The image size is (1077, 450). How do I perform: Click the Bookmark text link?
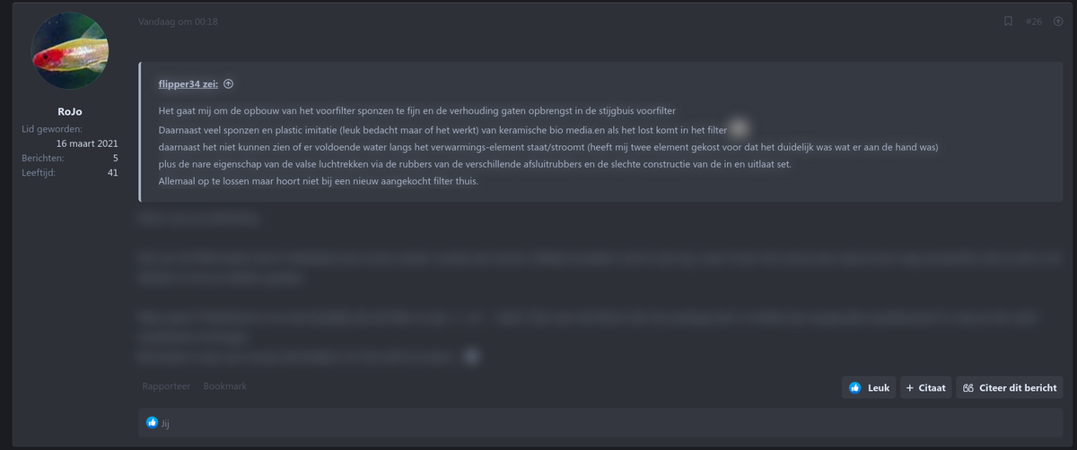224,386
